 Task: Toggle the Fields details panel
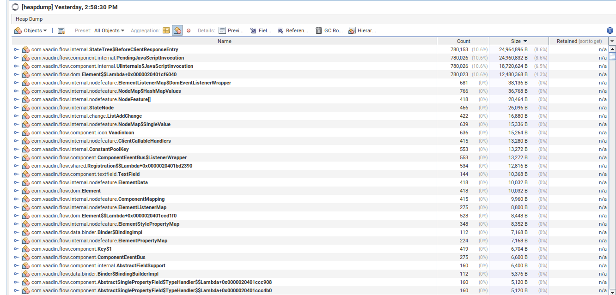[x=261, y=30]
